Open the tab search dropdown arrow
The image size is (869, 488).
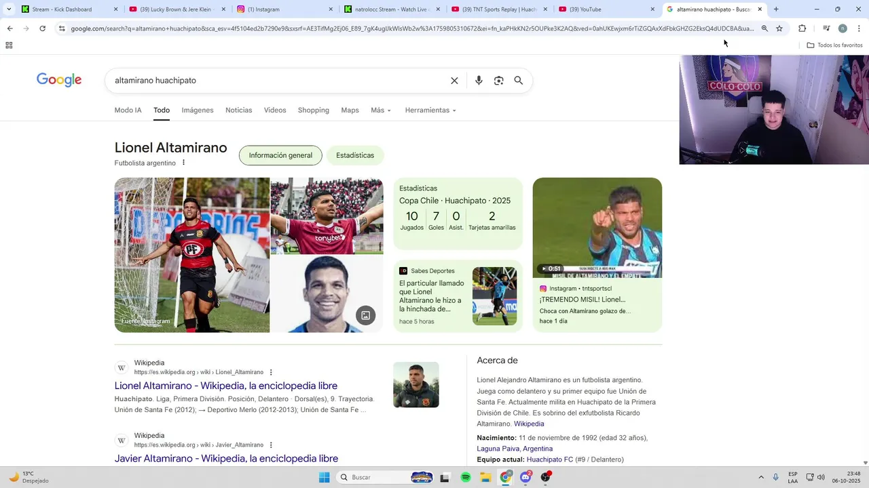9,9
